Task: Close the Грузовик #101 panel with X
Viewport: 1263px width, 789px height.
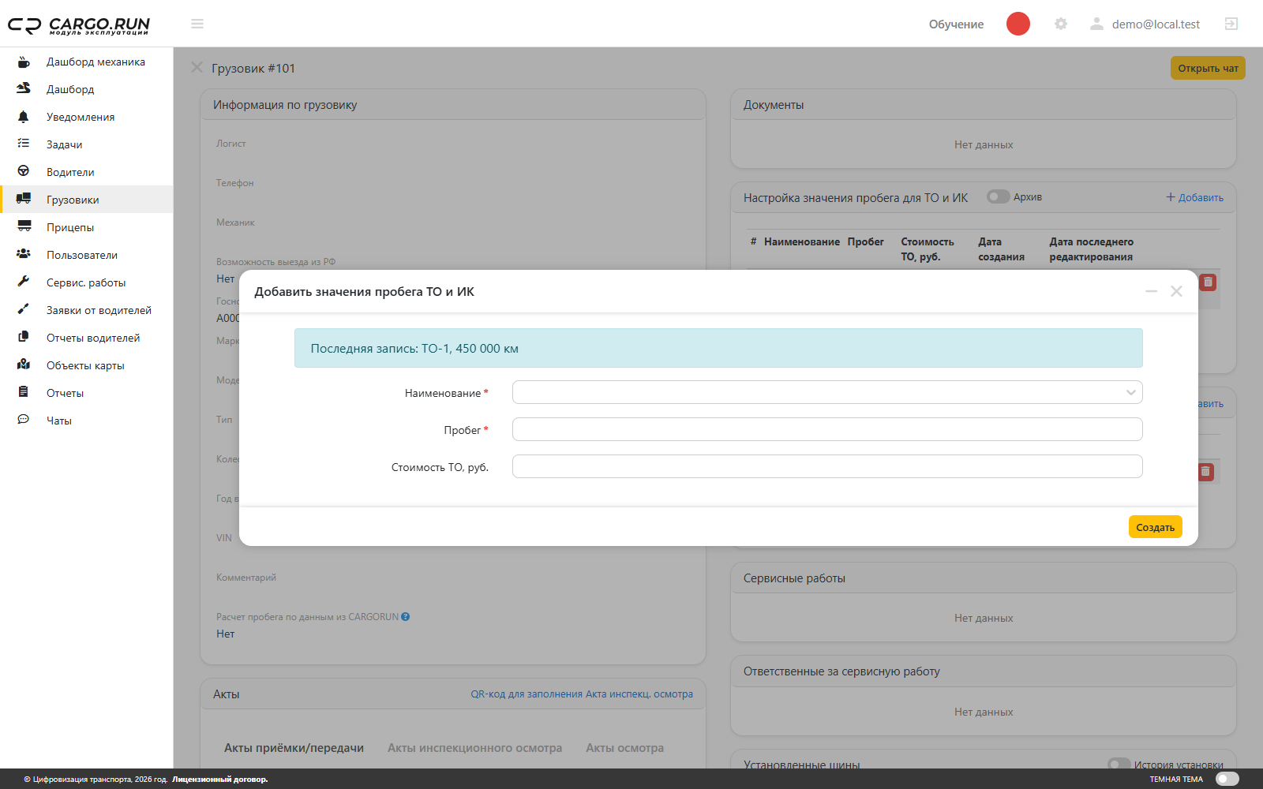Action: click(x=197, y=68)
